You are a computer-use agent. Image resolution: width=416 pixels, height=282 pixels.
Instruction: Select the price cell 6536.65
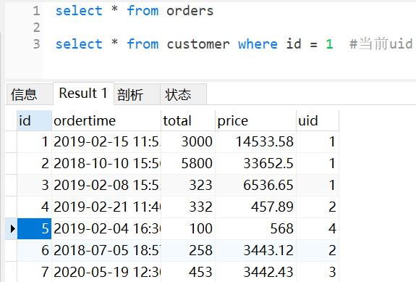pos(255,185)
